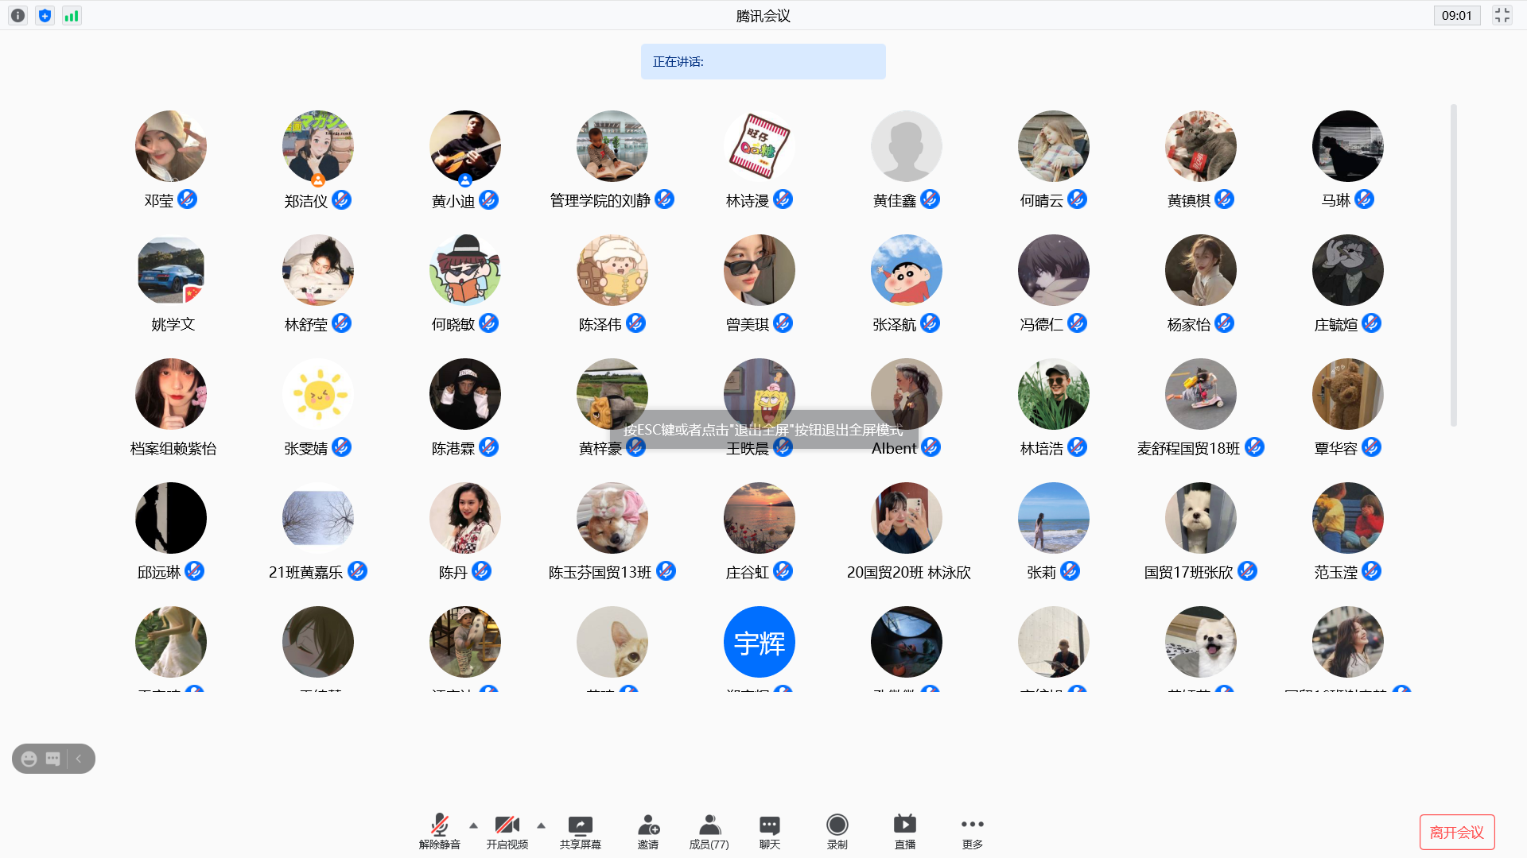Select 宇辉 blue avatar thumbnail
Viewport: 1527px width, 858px height.
[x=759, y=642]
